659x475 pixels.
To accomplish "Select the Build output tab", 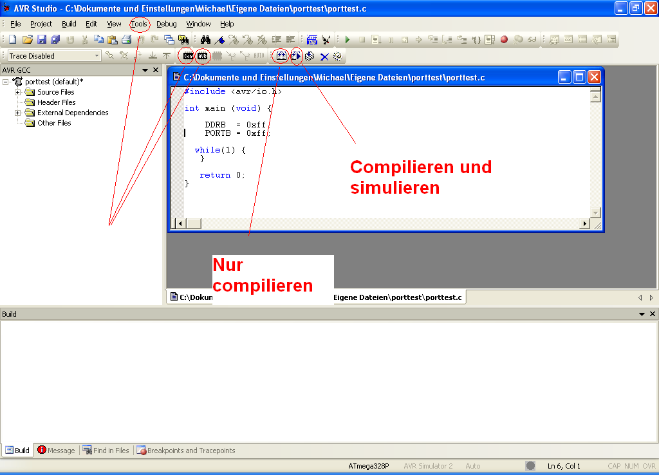I will click(17, 450).
